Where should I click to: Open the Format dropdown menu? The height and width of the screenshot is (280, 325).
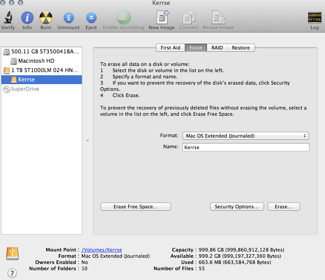click(x=246, y=136)
